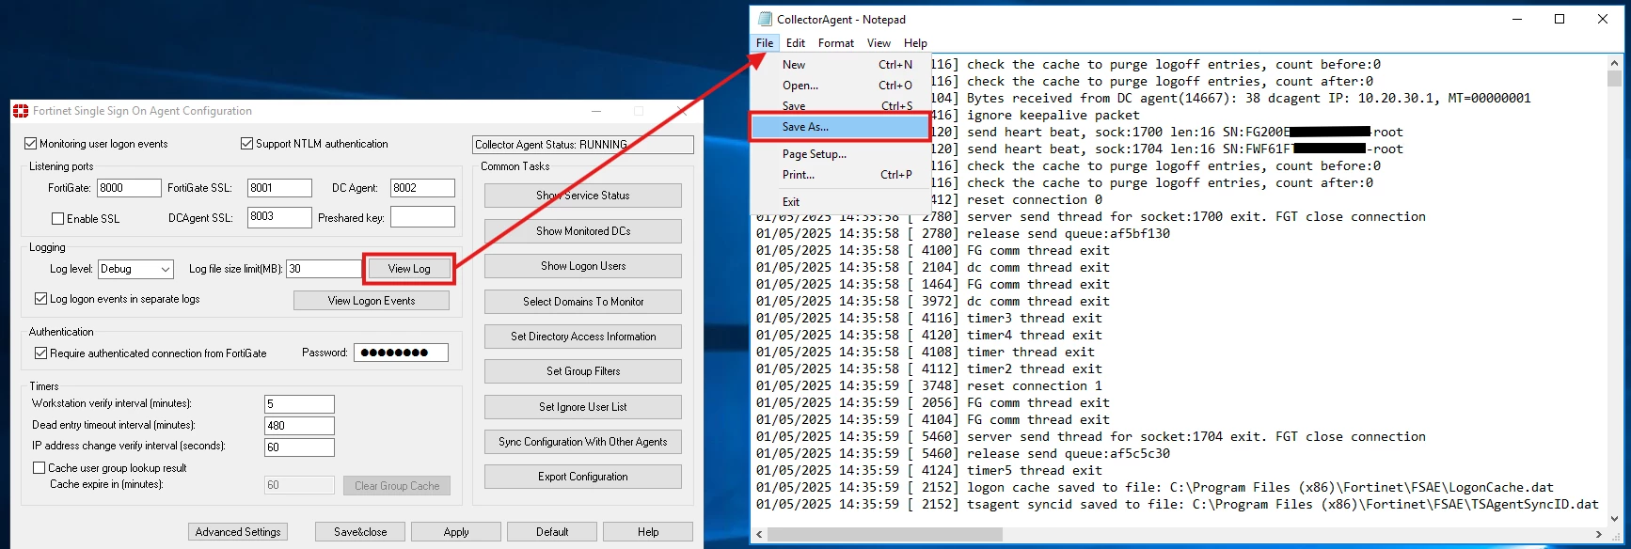This screenshot has height=549, width=1631.
Task: Choose Print... from the File menu
Action: pyautogui.click(x=840, y=175)
